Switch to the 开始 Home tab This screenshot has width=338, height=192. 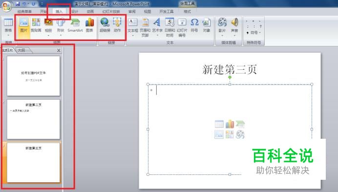click(x=43, y=11)
